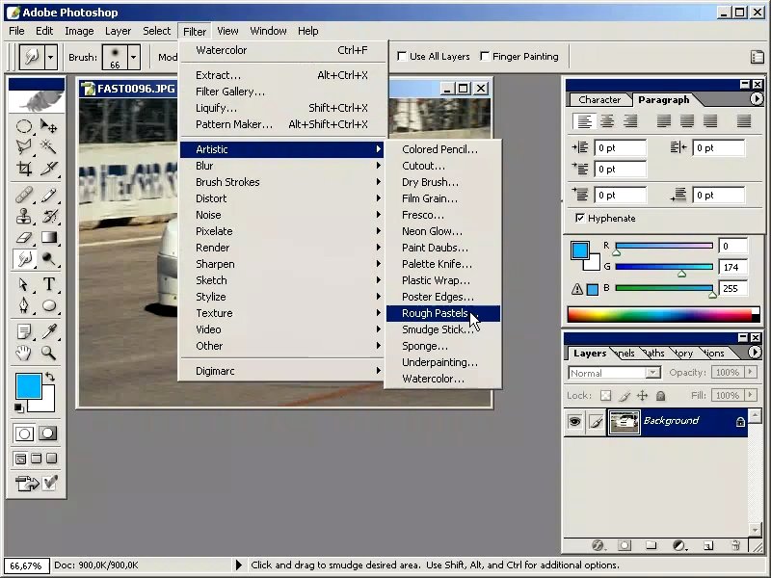771x578 pixels.
Task: Open the Paragraph panel flyout menu
Action: tap(757, 99)
